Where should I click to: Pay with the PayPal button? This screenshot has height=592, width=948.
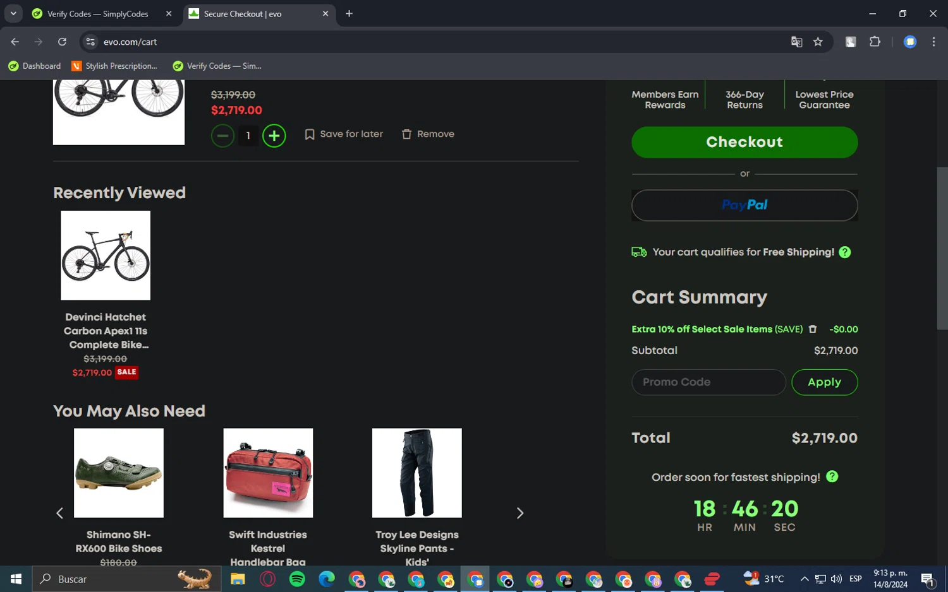744,205
